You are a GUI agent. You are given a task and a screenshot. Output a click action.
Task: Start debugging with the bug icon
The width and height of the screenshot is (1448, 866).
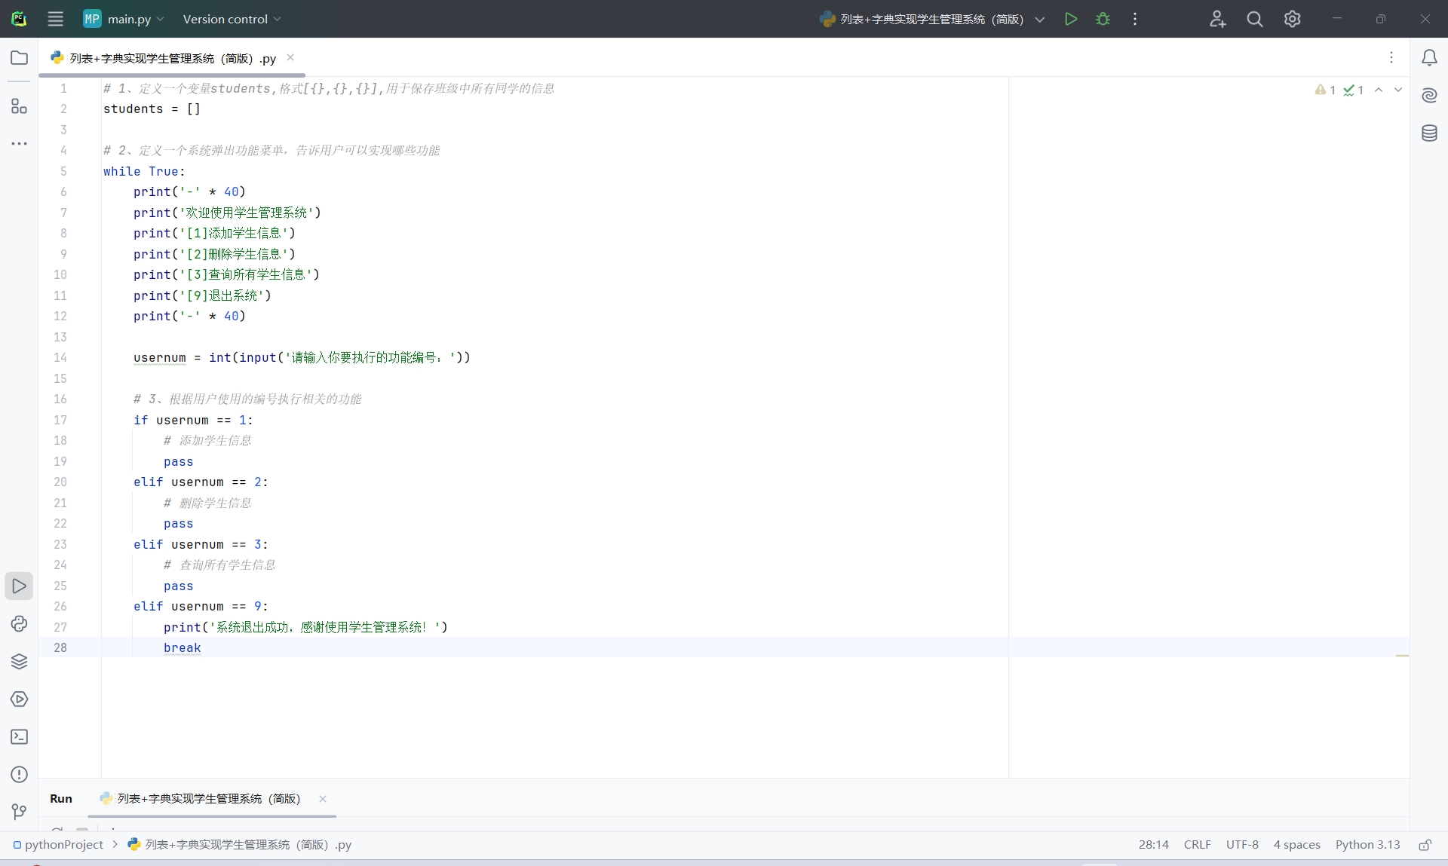coord(1103,19)
